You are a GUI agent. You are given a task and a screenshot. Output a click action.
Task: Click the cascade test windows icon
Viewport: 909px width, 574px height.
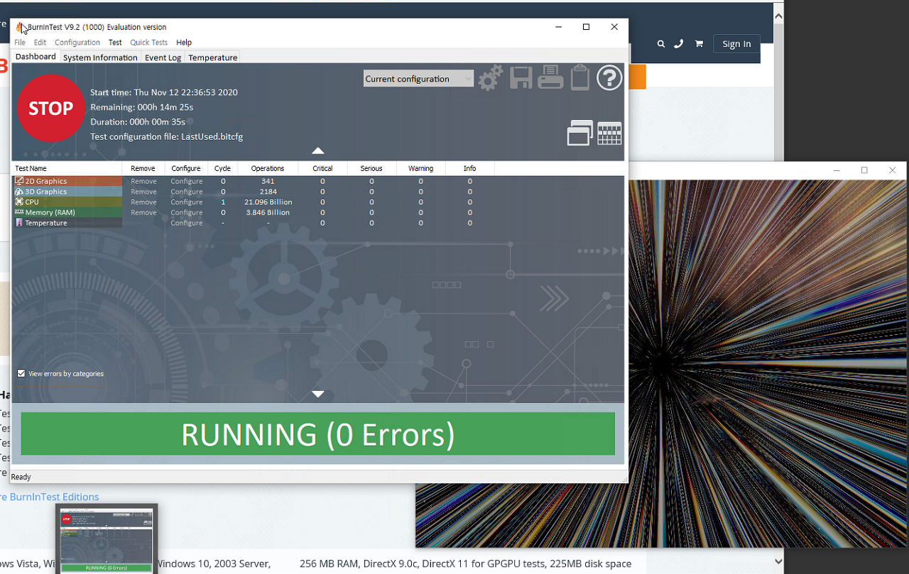pyautogui.click(x=580, y=133)
